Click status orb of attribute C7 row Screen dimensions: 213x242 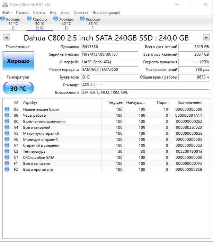(7, 158)
